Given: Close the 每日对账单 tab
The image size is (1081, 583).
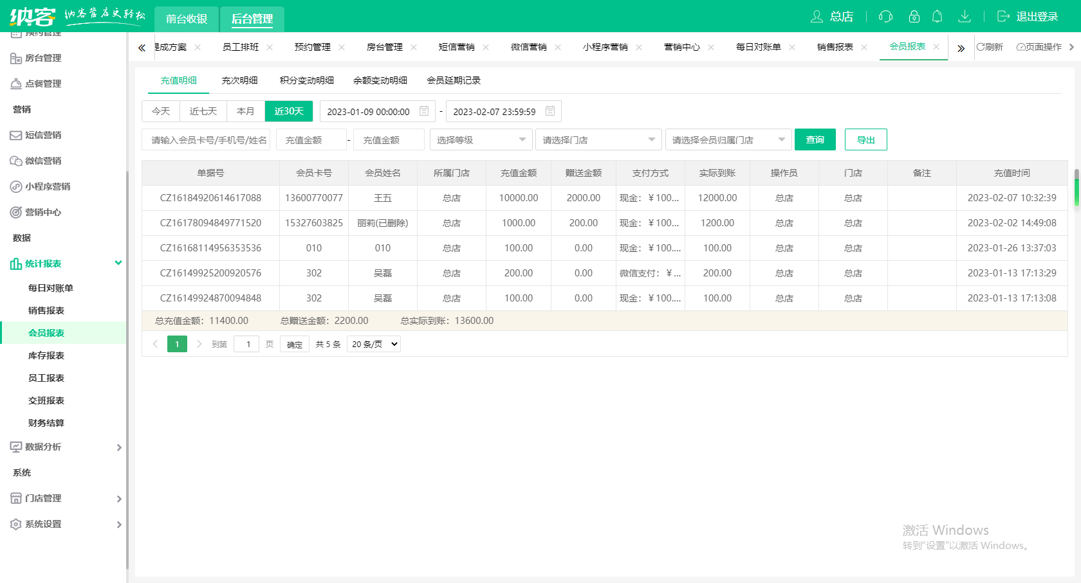Looking at the screenshot, I should [x=792, y=47].
